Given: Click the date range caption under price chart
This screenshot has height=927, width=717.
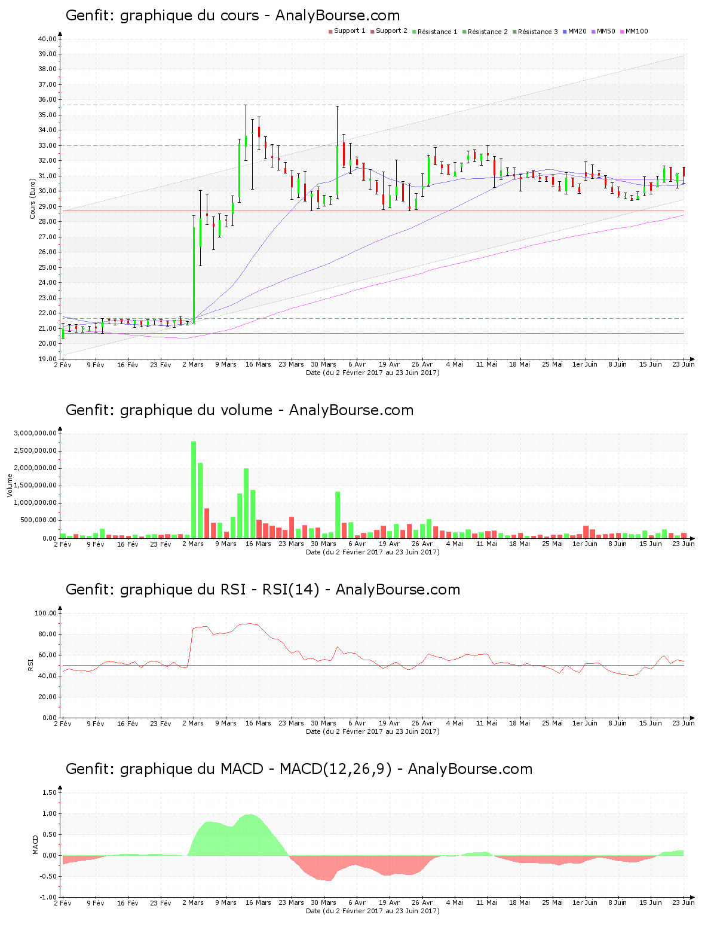Looking at the screenshot, I should pyautogui.click(x=373, y=373).
